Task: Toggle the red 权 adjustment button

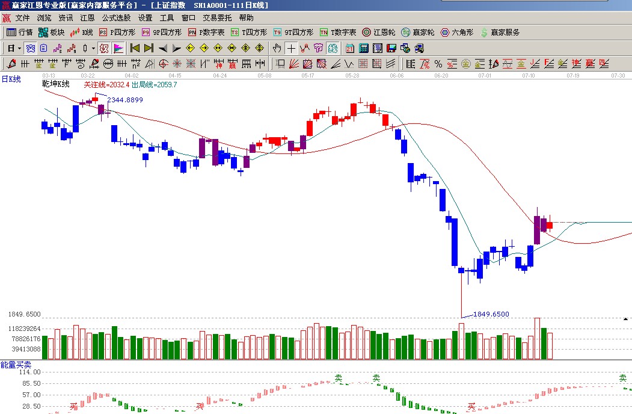Action: [x=103, y=48]
